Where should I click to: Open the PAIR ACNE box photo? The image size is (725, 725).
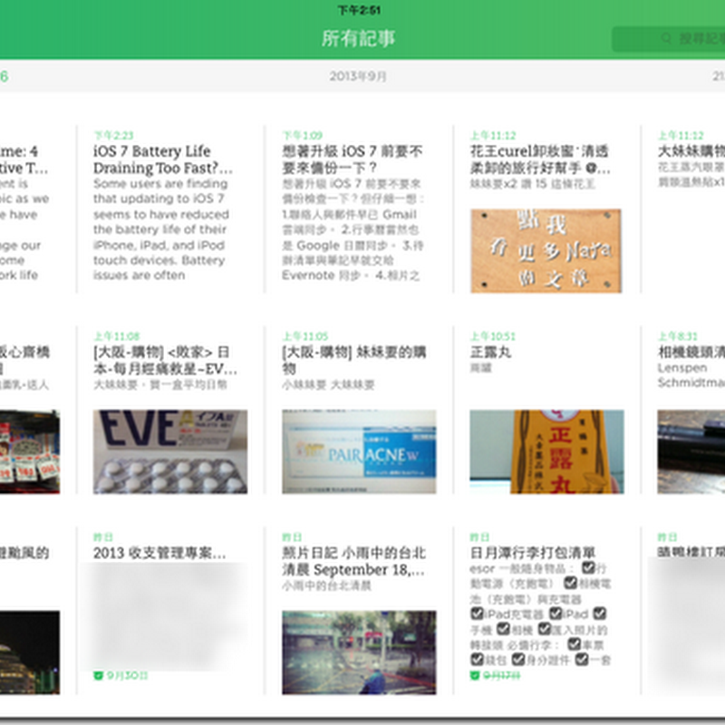point(359,451)
